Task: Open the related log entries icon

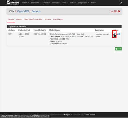Action: [x=115, y=11]
